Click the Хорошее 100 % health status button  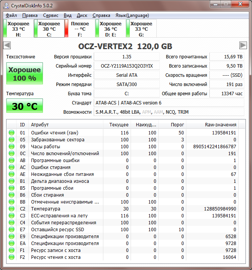[x=25, y=73]
